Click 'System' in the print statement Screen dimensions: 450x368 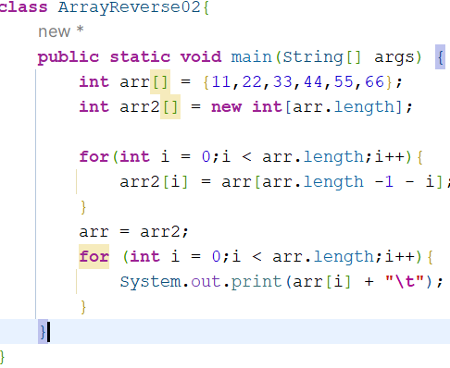(x=150, y=282)
